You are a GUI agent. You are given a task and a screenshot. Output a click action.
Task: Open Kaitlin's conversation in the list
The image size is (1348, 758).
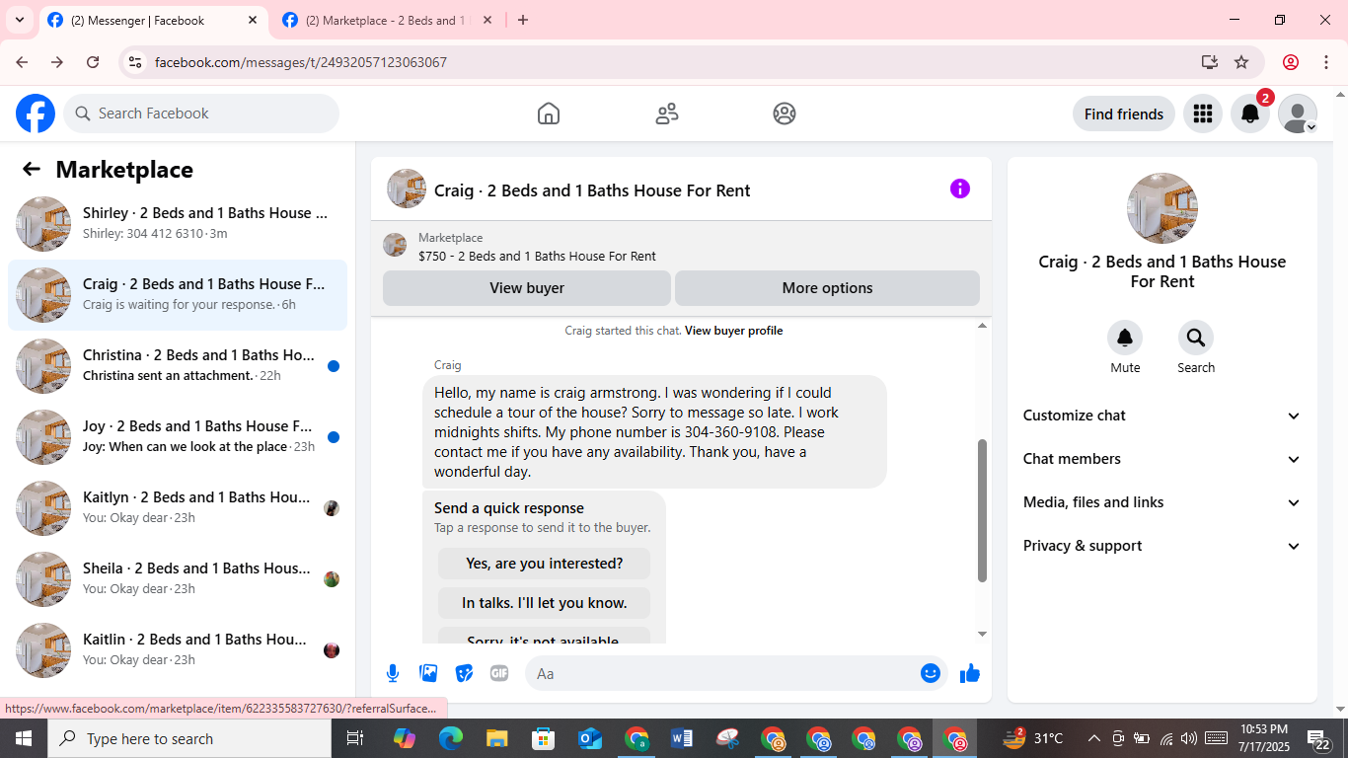(178, 650)
